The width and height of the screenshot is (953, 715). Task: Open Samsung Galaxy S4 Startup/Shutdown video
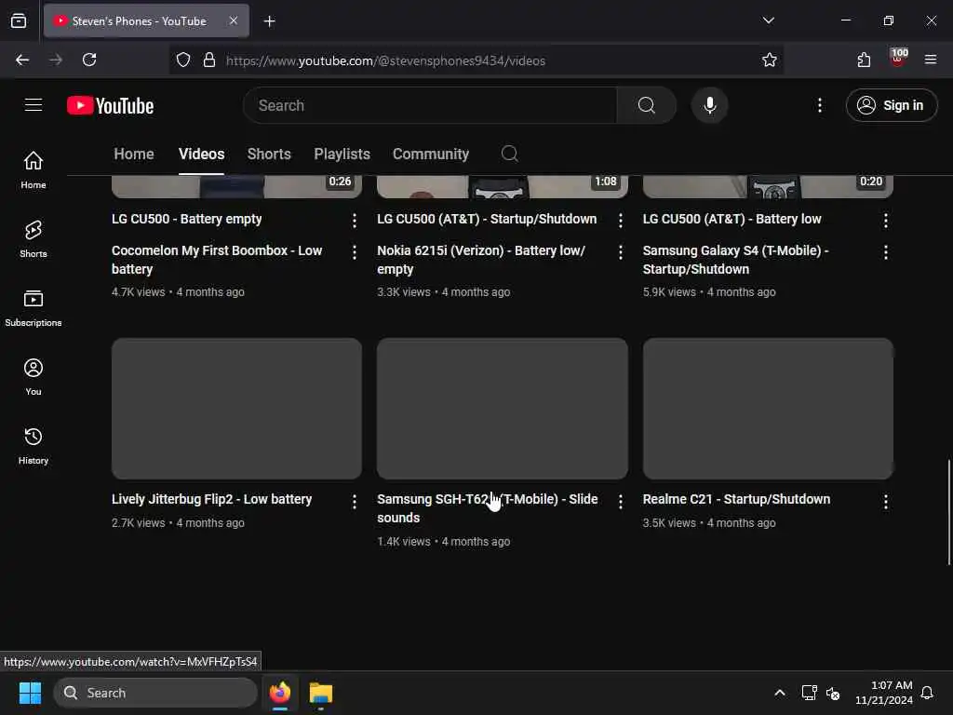(735, 260)
